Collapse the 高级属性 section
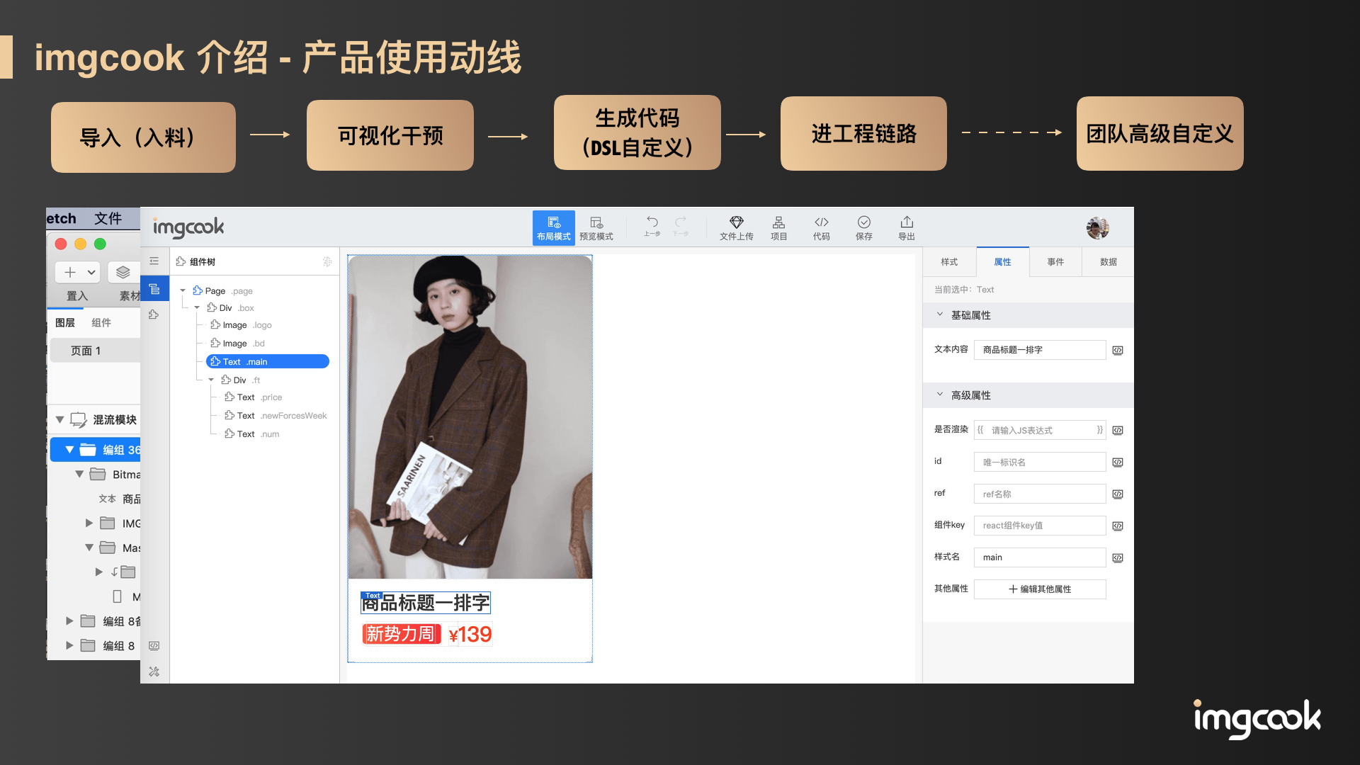The width and height of the screenshot is (1360, 765). 940,395
